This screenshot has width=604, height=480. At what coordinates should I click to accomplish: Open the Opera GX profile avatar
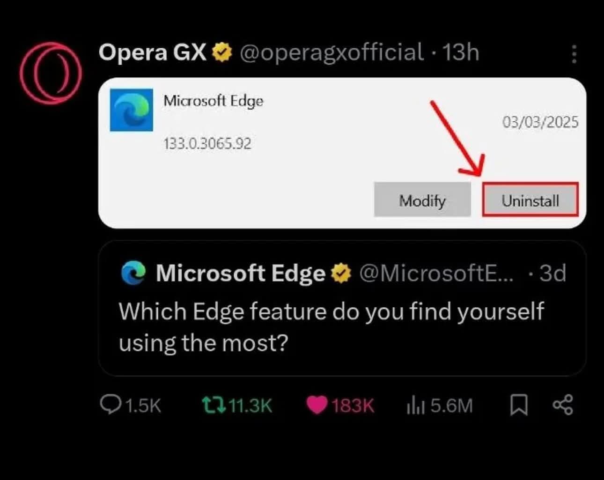(x=51, y=73)
